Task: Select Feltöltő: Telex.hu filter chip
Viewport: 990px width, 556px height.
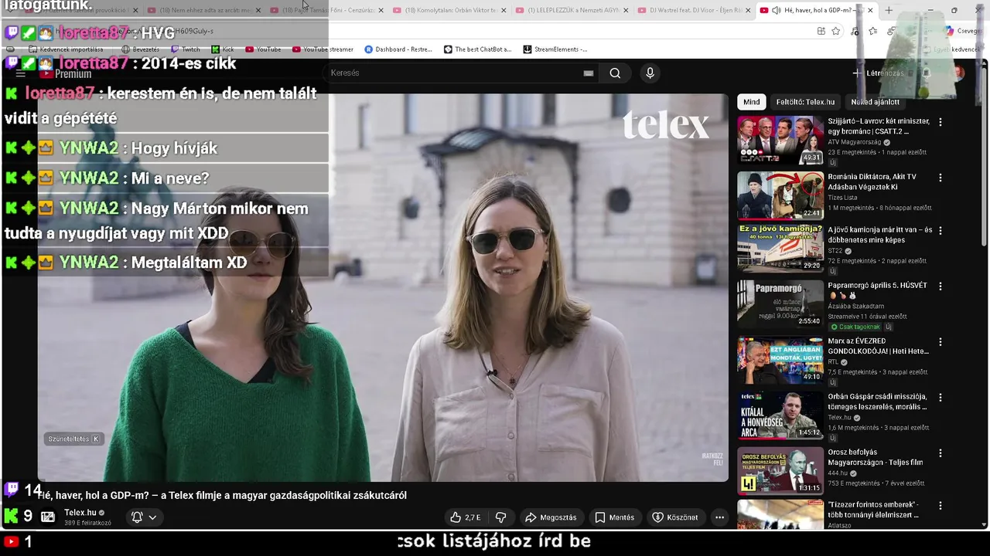Action: (x=805, y=102)
